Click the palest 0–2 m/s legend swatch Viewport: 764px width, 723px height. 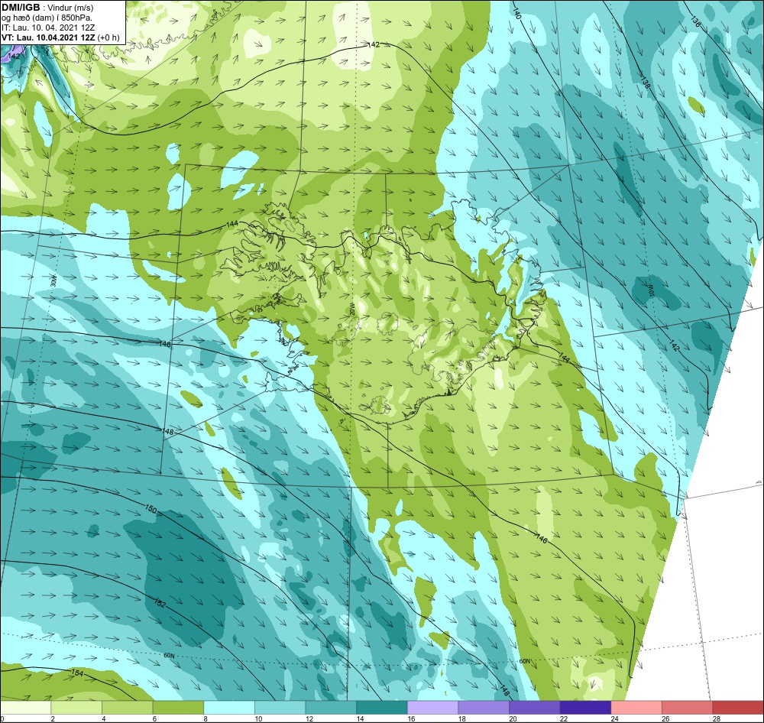(x=25, y=708)
